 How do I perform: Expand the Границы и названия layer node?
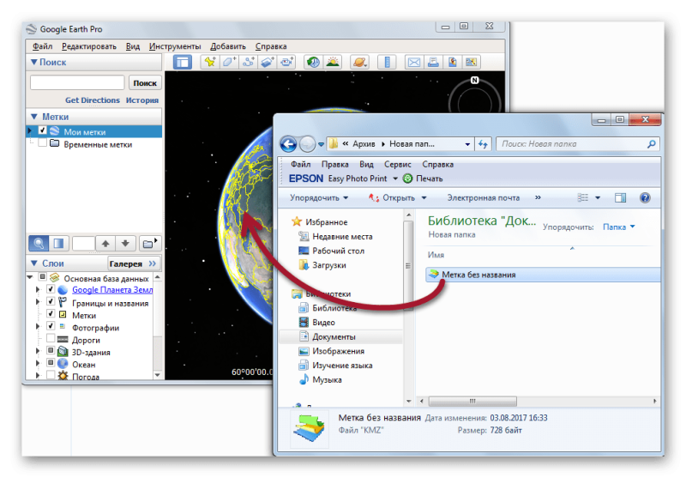38,301
